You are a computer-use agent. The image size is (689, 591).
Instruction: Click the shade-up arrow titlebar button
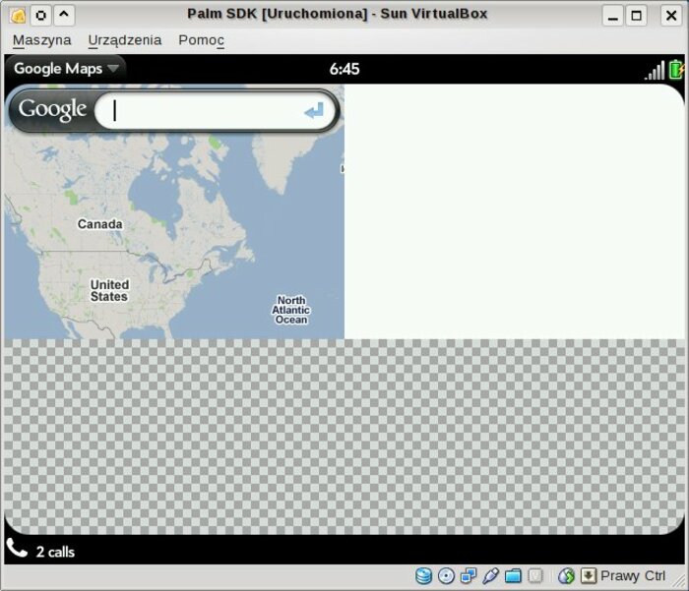coord(64,16)
